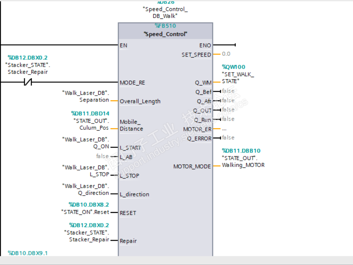Select the EN input pin
Screen dimensions: 353x265
123,45
